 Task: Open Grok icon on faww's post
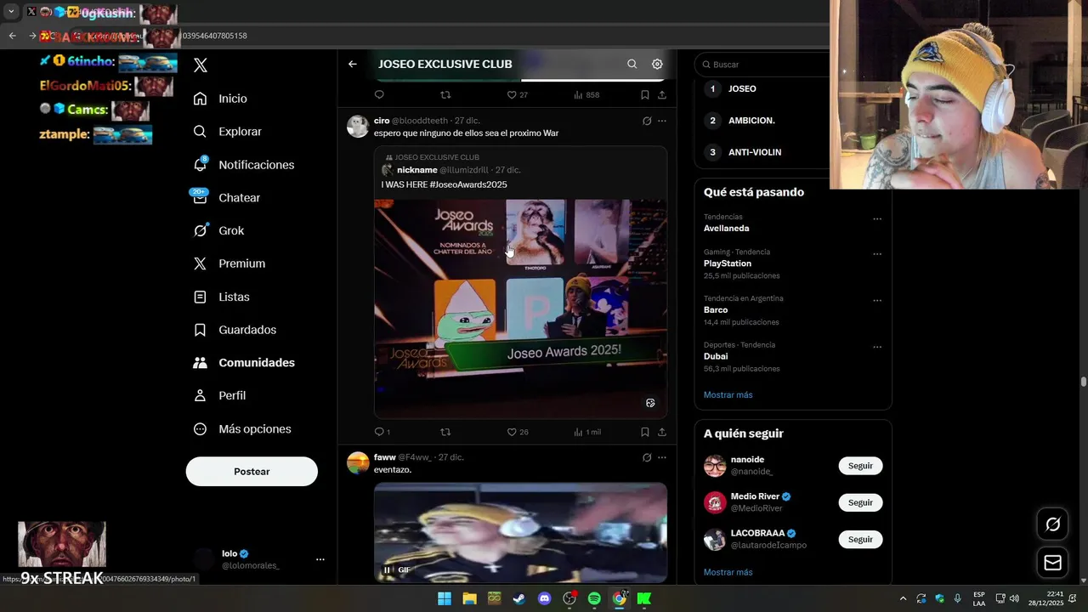pyautogui.click(x=647, y=457)
